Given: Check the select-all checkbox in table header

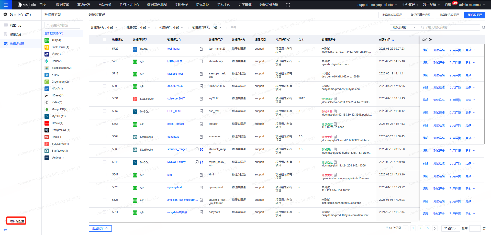Looking at the screenshot, I should tap(105, 40).
